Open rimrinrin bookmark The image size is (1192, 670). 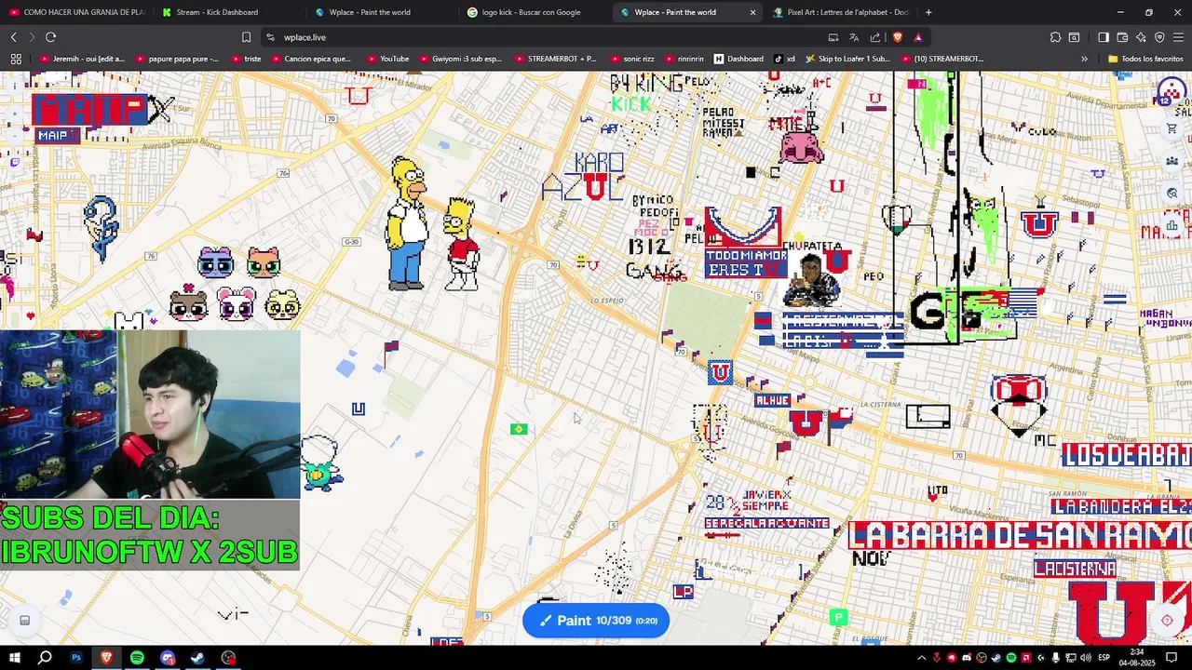click(684, 59)
